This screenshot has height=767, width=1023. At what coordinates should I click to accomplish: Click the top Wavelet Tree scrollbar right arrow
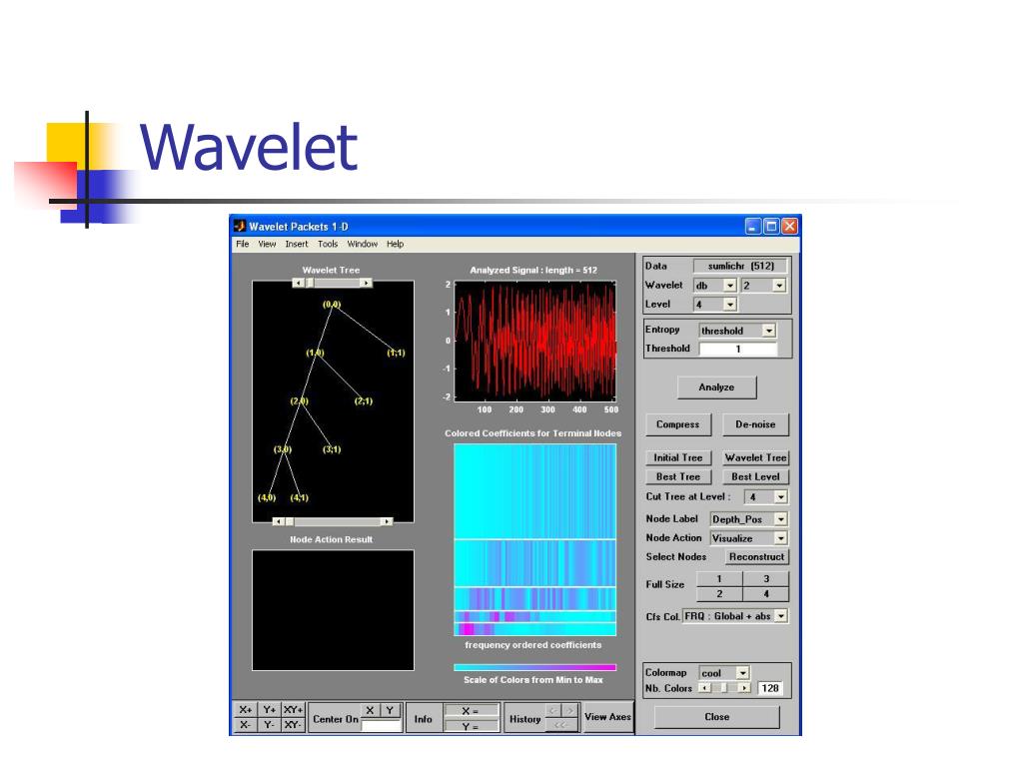tap(366, 283)
